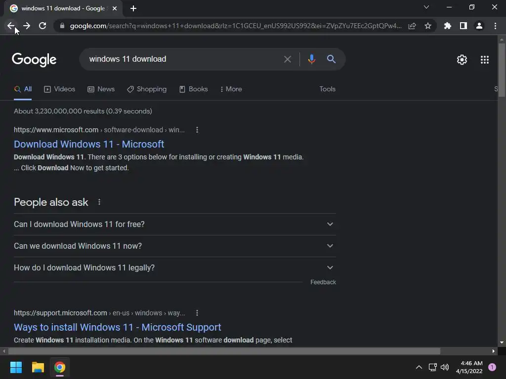
Task: Reload the current page
Action: pyautogui.click(x=42, y=26)
